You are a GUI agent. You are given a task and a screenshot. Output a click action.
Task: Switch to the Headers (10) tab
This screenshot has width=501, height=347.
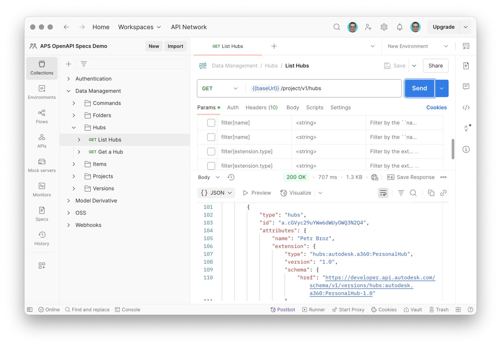click(x=262, y=107)
